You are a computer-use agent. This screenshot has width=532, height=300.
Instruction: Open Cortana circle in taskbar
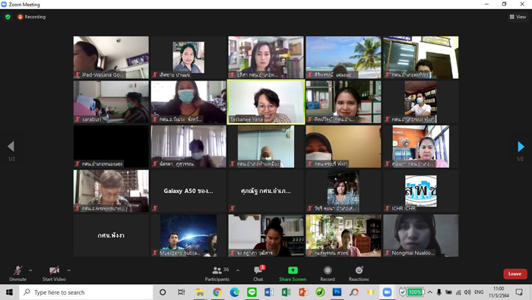163,292
